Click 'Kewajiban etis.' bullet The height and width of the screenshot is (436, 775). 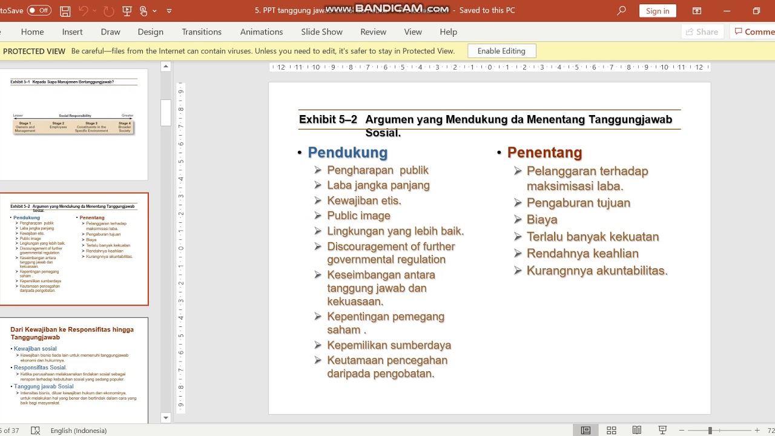(364, 200)
